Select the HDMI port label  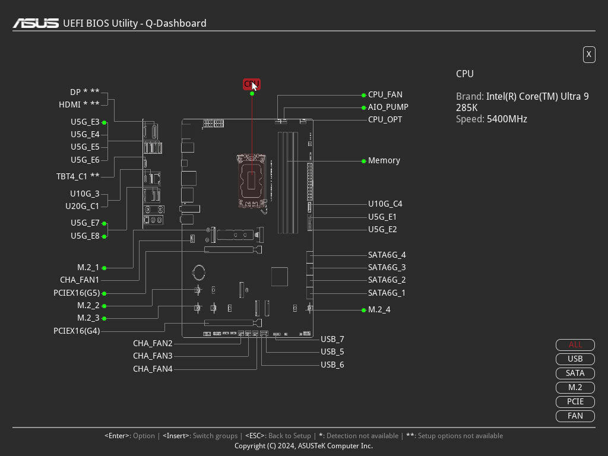79,104
